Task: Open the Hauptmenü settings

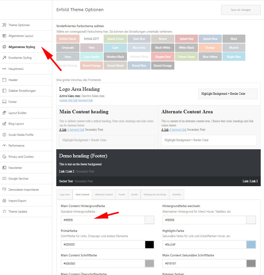Action: pos(26,69)
